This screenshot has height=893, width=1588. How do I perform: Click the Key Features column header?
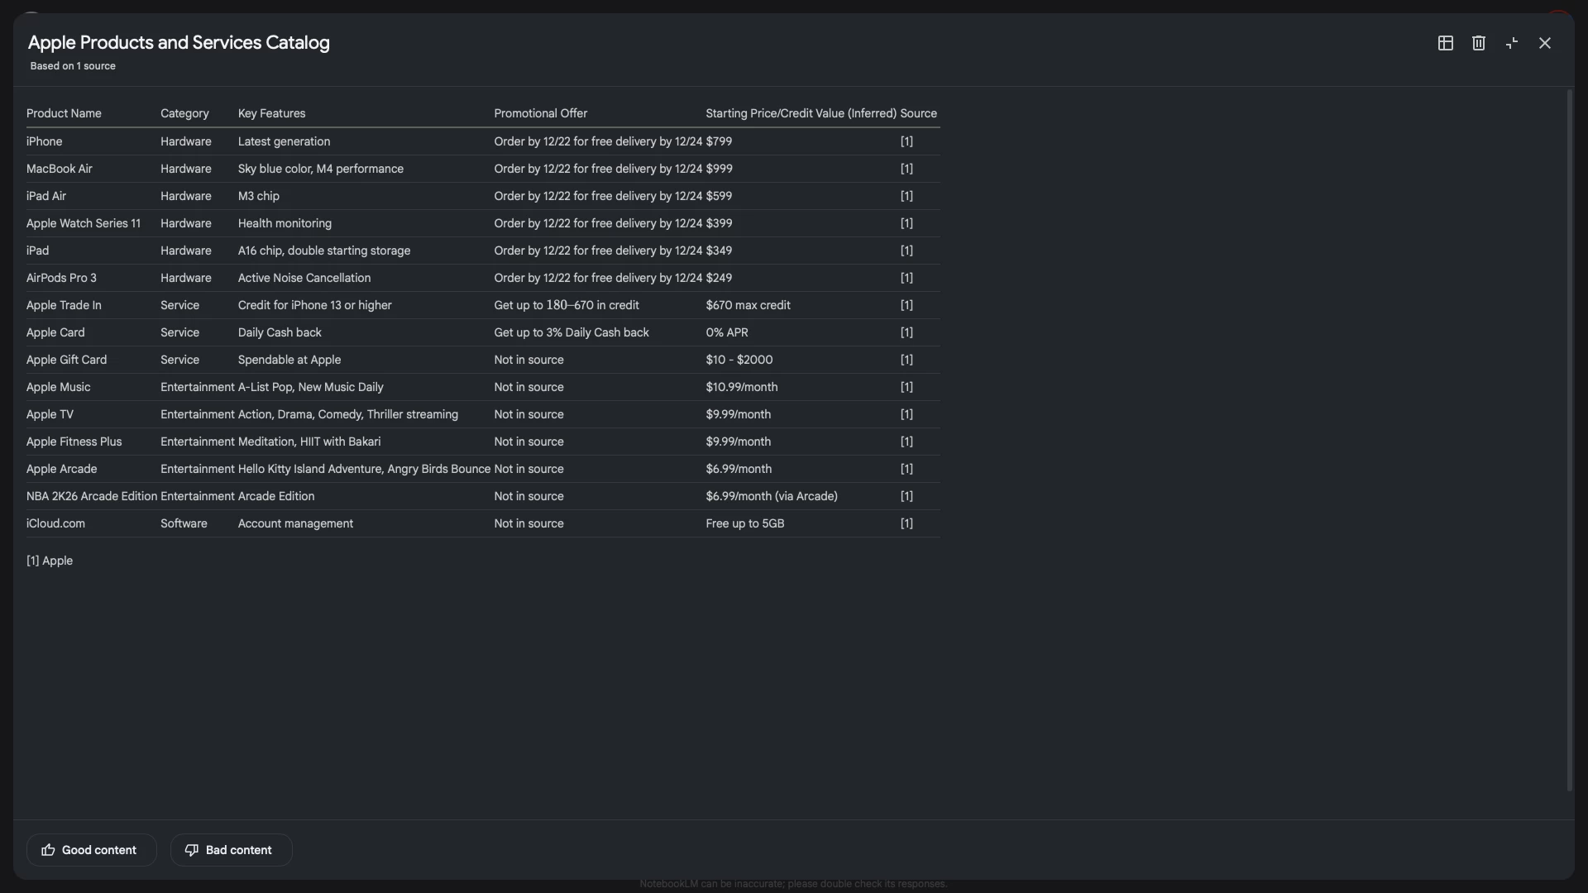(x=271, y=113)
